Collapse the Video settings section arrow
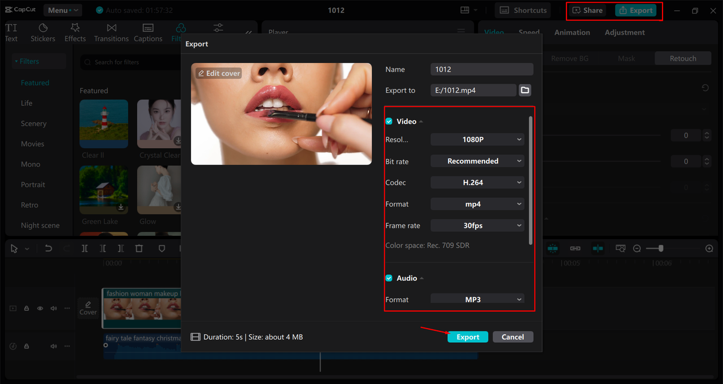Viewport: 723px width, 384px height. (421, 122)
